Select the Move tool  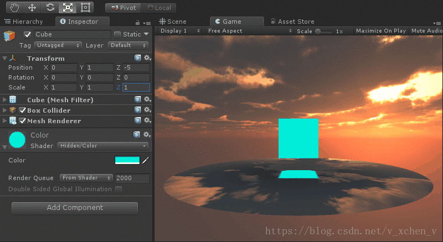tap(32, 8)
